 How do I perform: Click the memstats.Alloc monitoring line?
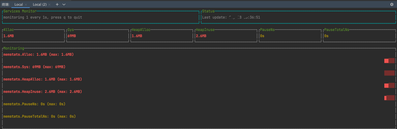pos(38,54)
